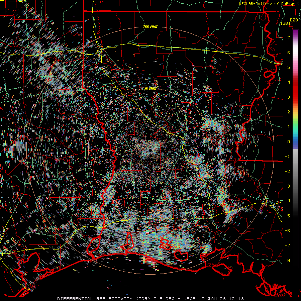Click the 6 dB value on color scale
This screenshot has width=301, height=301.
click(289, 53)
